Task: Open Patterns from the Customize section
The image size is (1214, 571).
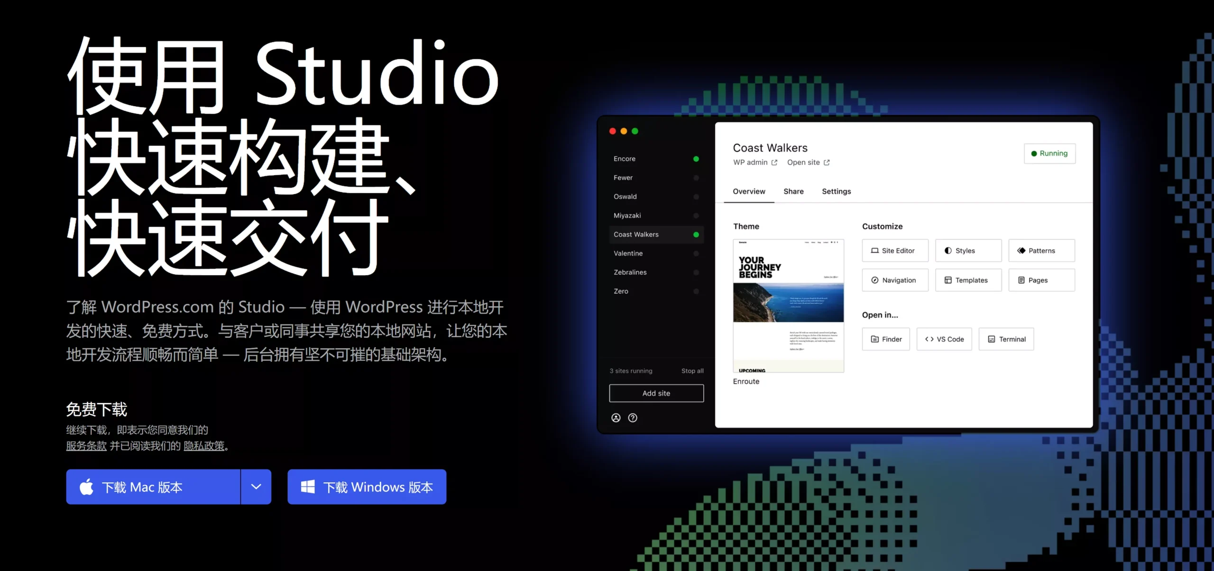Action: 1041,250
